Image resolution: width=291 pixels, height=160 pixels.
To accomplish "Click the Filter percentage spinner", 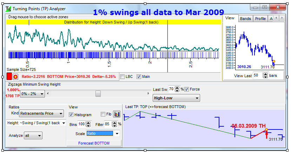I will tap(114, 124).
